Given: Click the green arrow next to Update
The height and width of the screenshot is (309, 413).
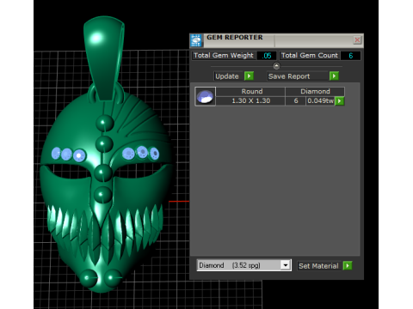Looking at the screenshot, I should tap(249, 76).
